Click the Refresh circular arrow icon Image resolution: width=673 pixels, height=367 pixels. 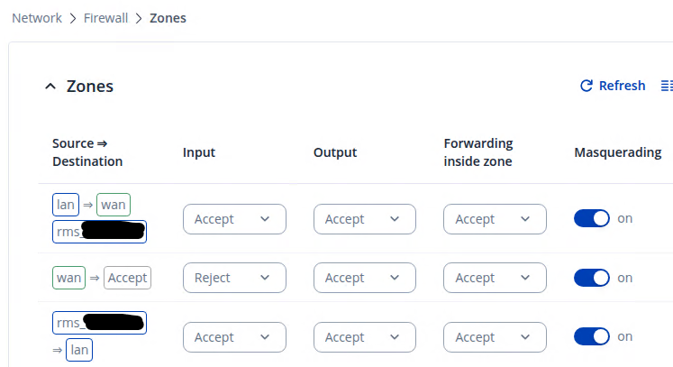pyautogui.click(x=587, y=86)
